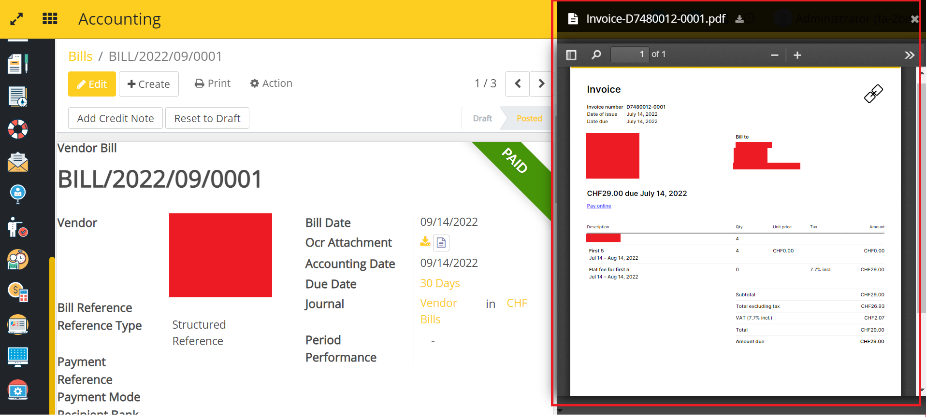Download the OCR attachment file

click(425, 241)
